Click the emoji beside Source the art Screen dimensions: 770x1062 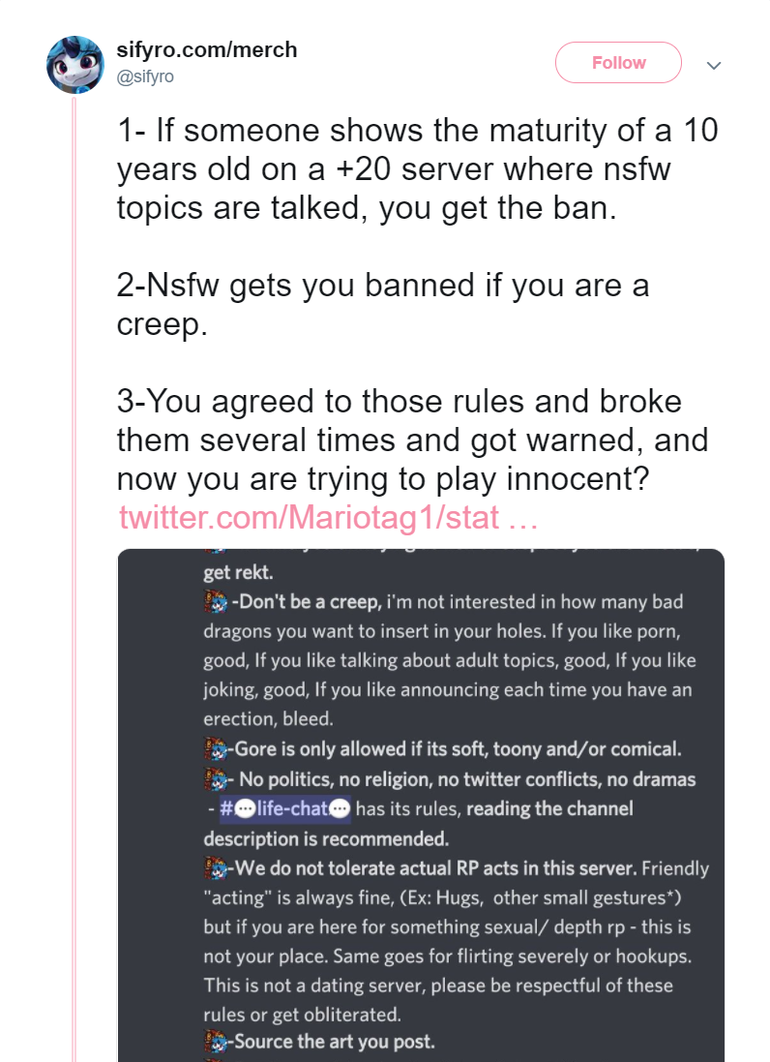(216, 1041)
